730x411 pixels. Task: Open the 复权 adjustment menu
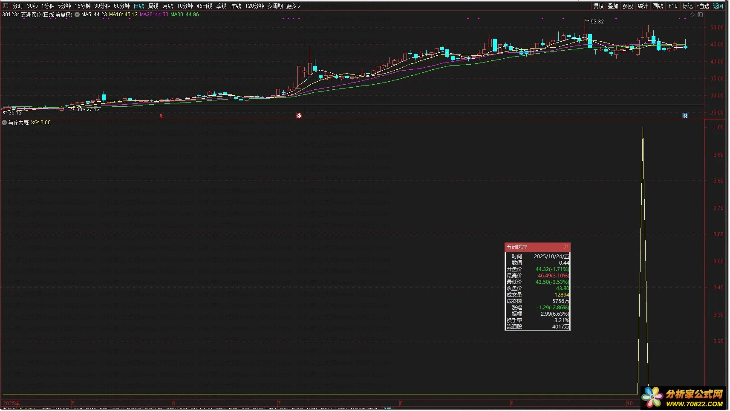click(599, 6)
